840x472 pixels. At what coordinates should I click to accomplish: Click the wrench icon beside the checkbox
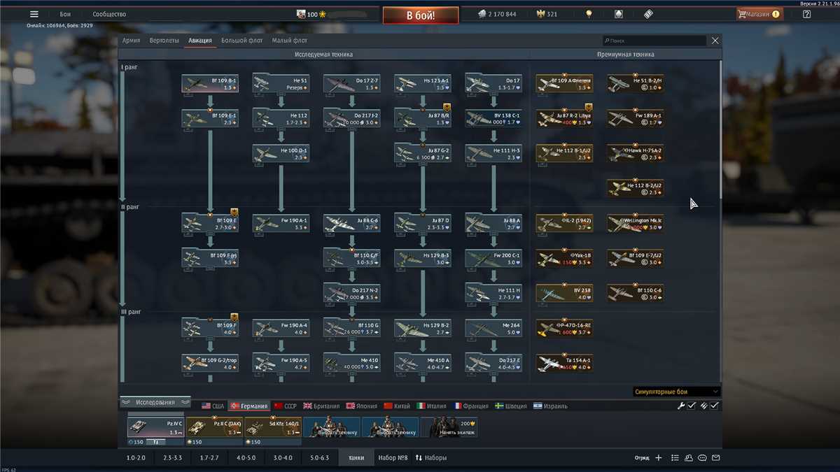680,406
